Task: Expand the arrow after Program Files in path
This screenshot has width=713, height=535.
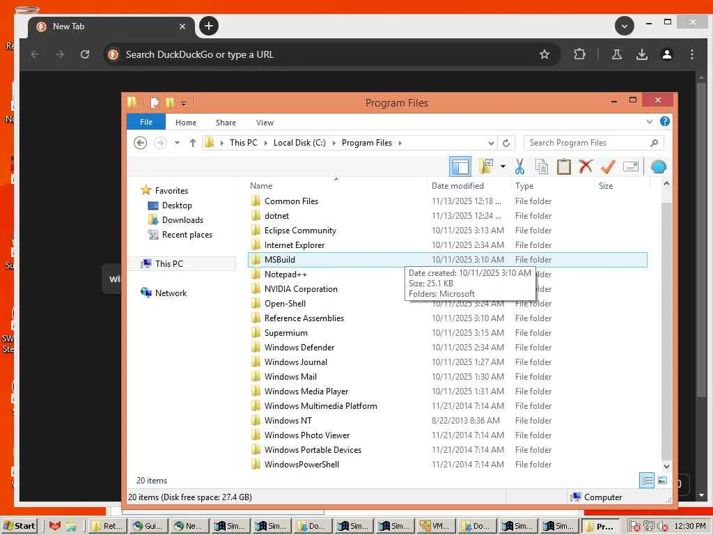Action: (400, 143)
